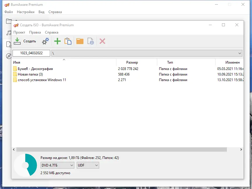Screen dimensions: 252x189
Task: Open Справка menu in Создать ISO window
Action: point(52,32)
